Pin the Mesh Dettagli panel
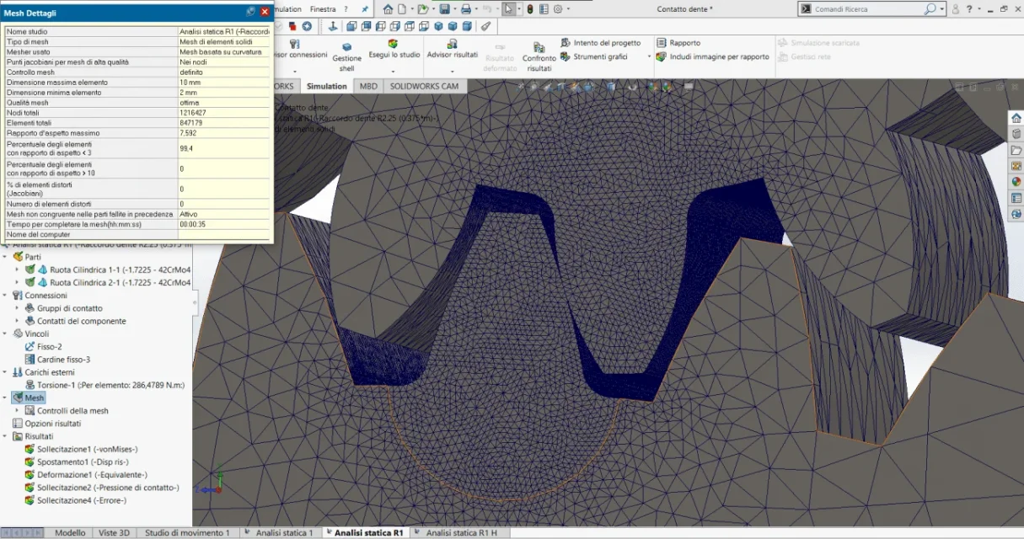 click(x=250, y=12)
